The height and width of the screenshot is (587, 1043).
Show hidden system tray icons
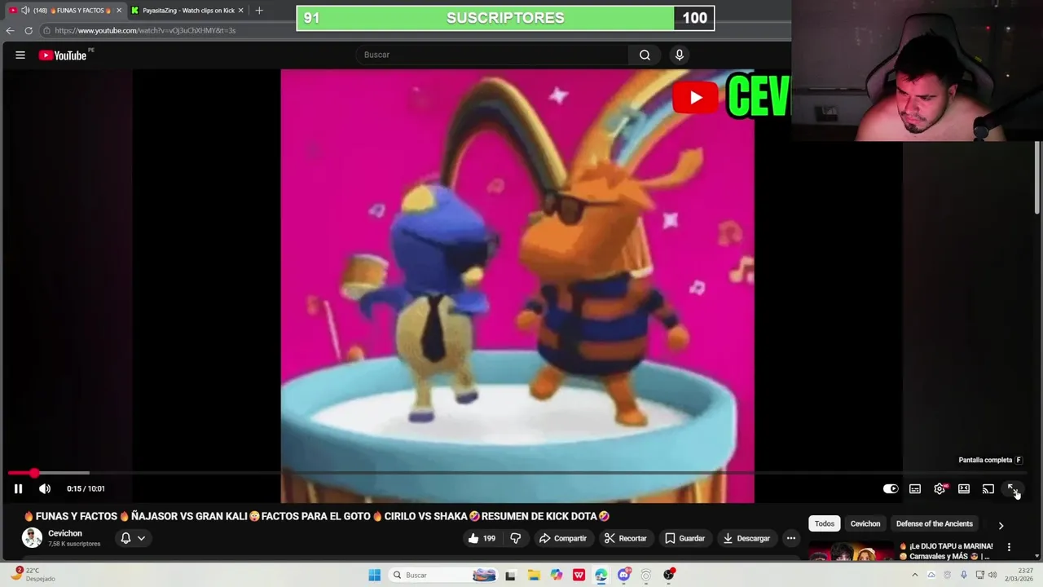pyautogui.click(x=914, y=575)
